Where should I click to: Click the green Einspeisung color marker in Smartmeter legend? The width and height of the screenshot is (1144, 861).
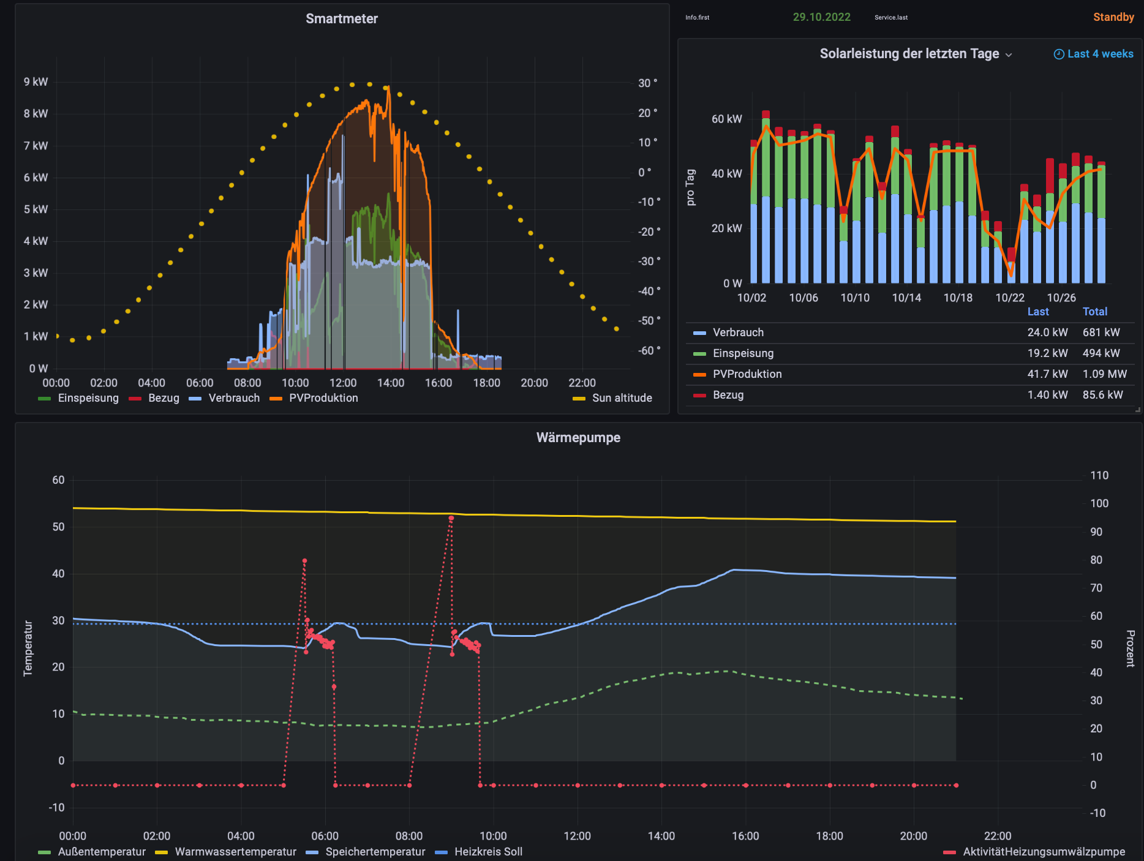pos(44,399)
